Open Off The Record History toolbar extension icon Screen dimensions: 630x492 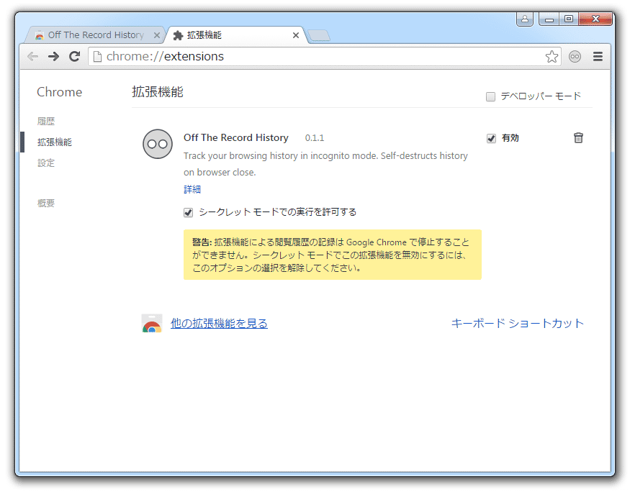click(575, 57)
